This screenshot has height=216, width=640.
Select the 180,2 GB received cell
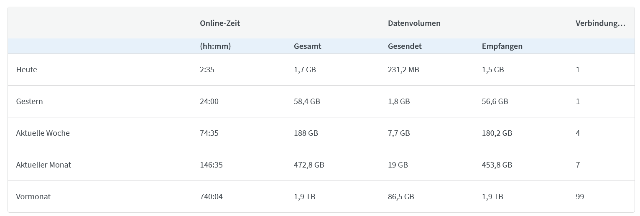click(497, 133)
